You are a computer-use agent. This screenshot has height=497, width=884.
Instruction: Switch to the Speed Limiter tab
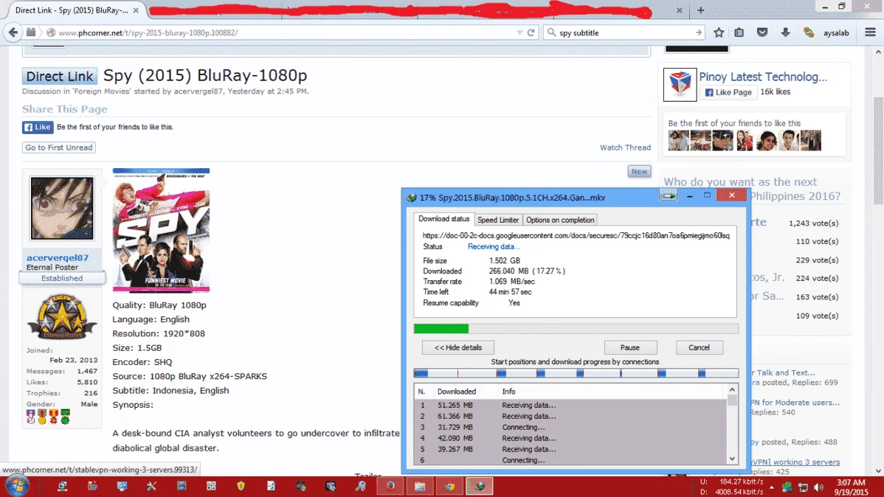pos(498,220)
